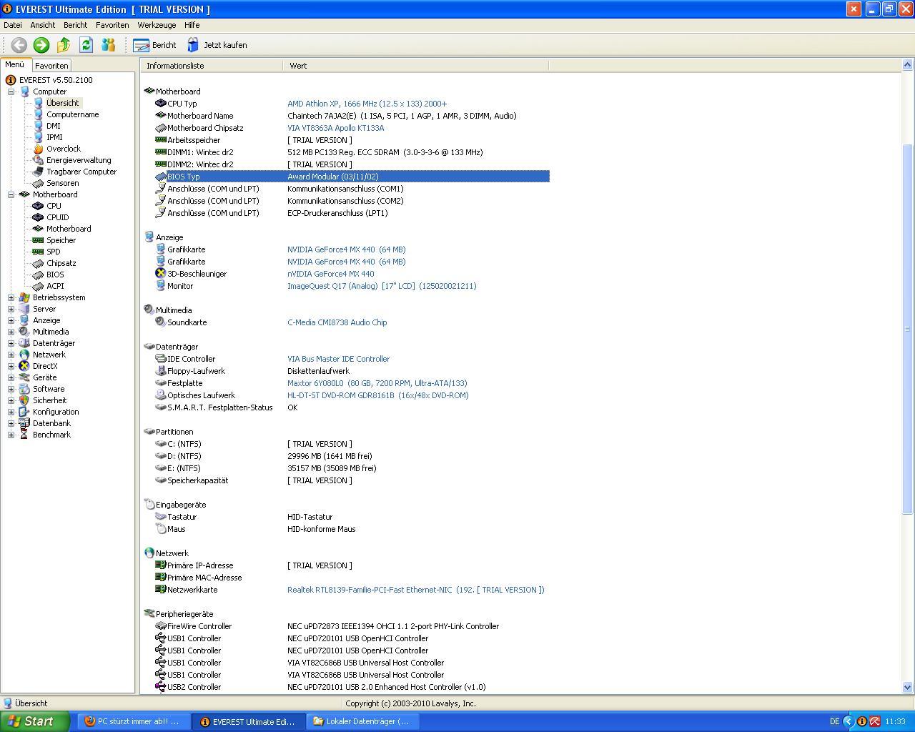915x732 pixels.
Task: Select the Speicher memory icon
Action: click(x=38, y=240)
